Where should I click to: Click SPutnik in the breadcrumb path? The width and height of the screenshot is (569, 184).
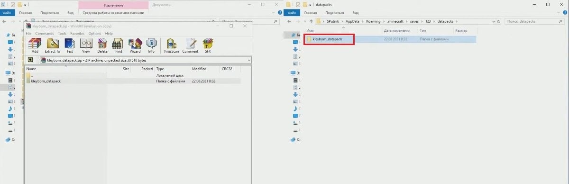coord(332,21)
